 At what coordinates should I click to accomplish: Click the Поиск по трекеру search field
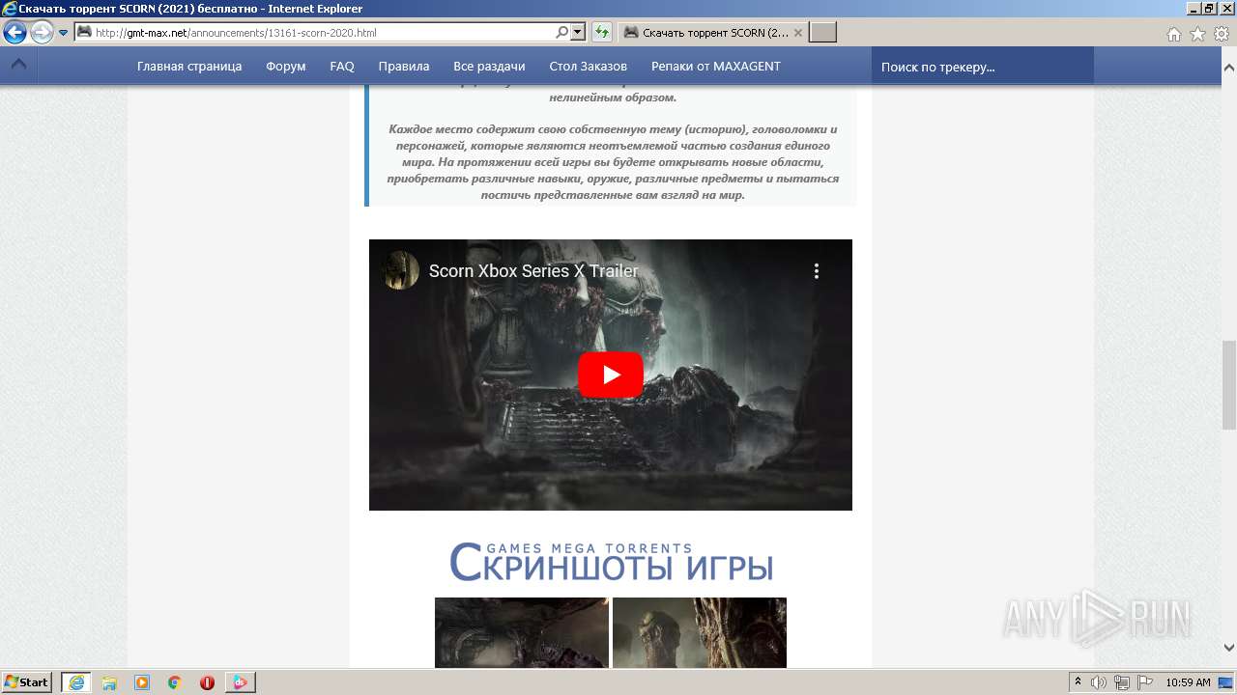(x=983, y=67)
